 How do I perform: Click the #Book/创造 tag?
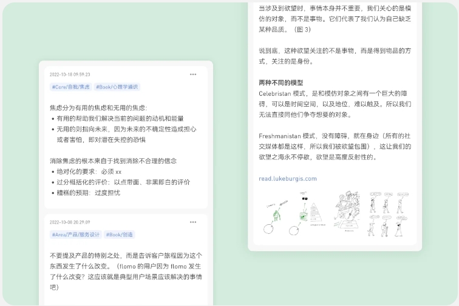[x=120, y=234]
